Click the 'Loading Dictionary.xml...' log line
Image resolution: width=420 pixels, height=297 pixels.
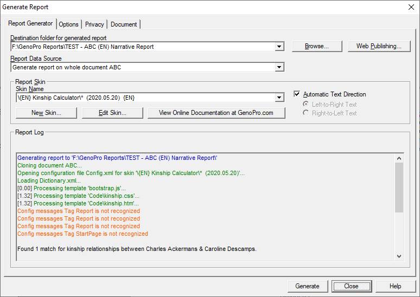49,180
